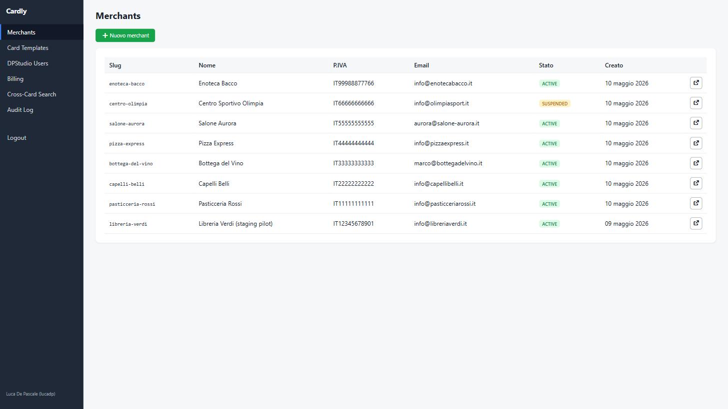This screenshot has width=728, height=409.
Task: Click email info@libreriaverdi.it
Action: 440,224
